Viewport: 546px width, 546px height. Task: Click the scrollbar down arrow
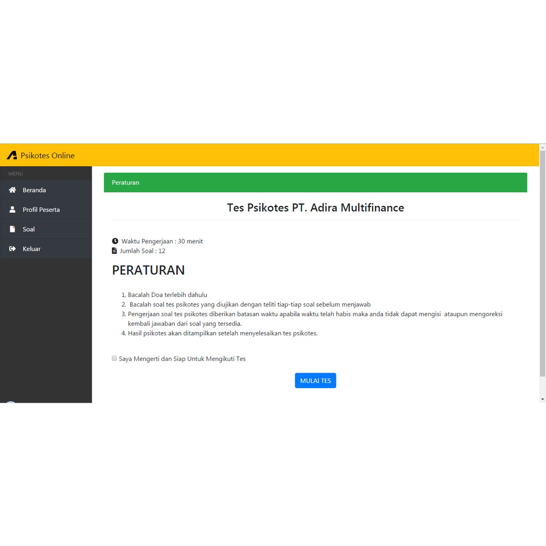(x=542, y=399)
